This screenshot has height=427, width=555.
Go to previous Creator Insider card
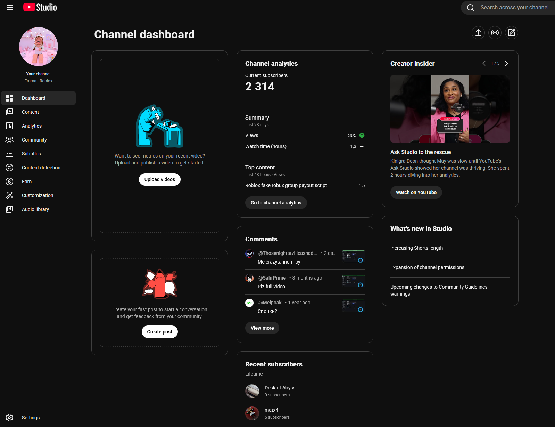(x=484, y=63)
